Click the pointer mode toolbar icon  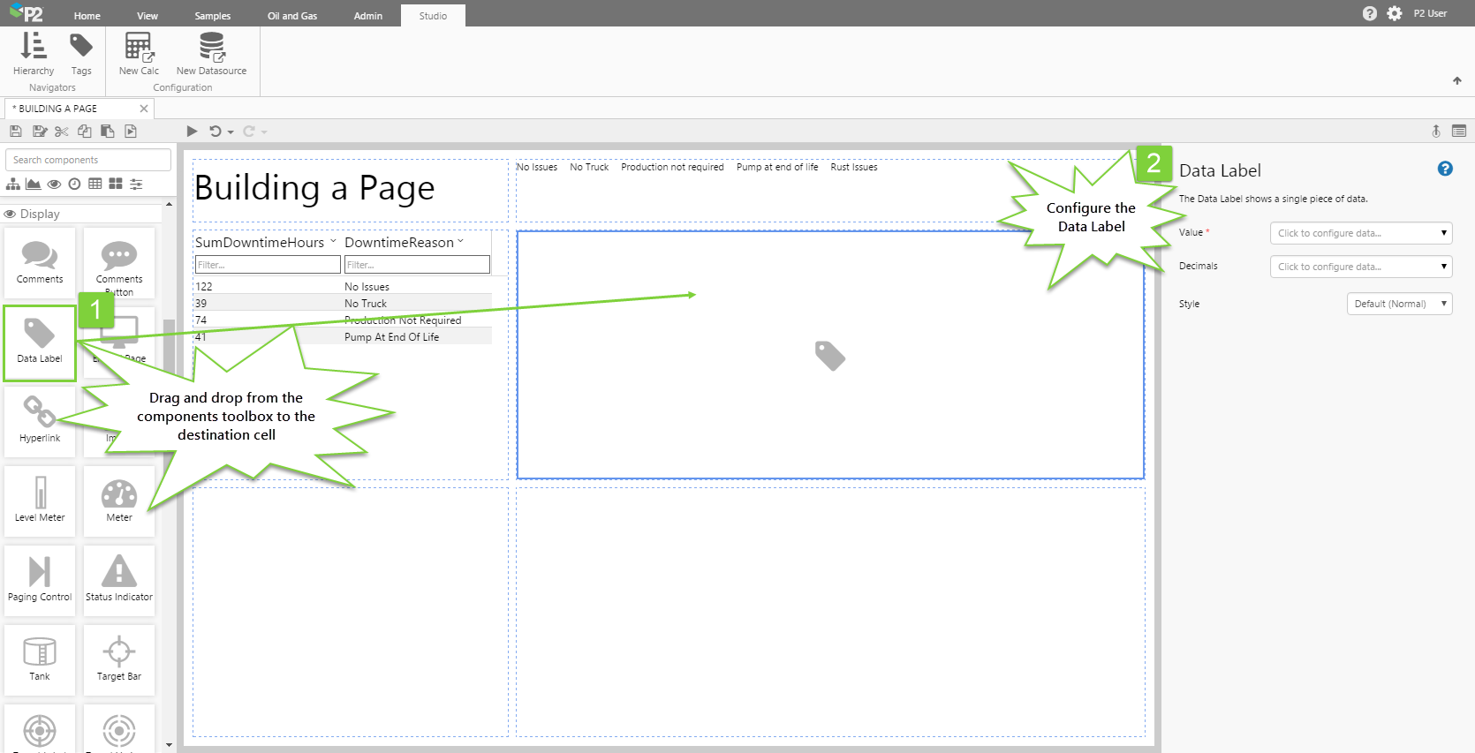pyautogui.click(x=1436, y=131)
